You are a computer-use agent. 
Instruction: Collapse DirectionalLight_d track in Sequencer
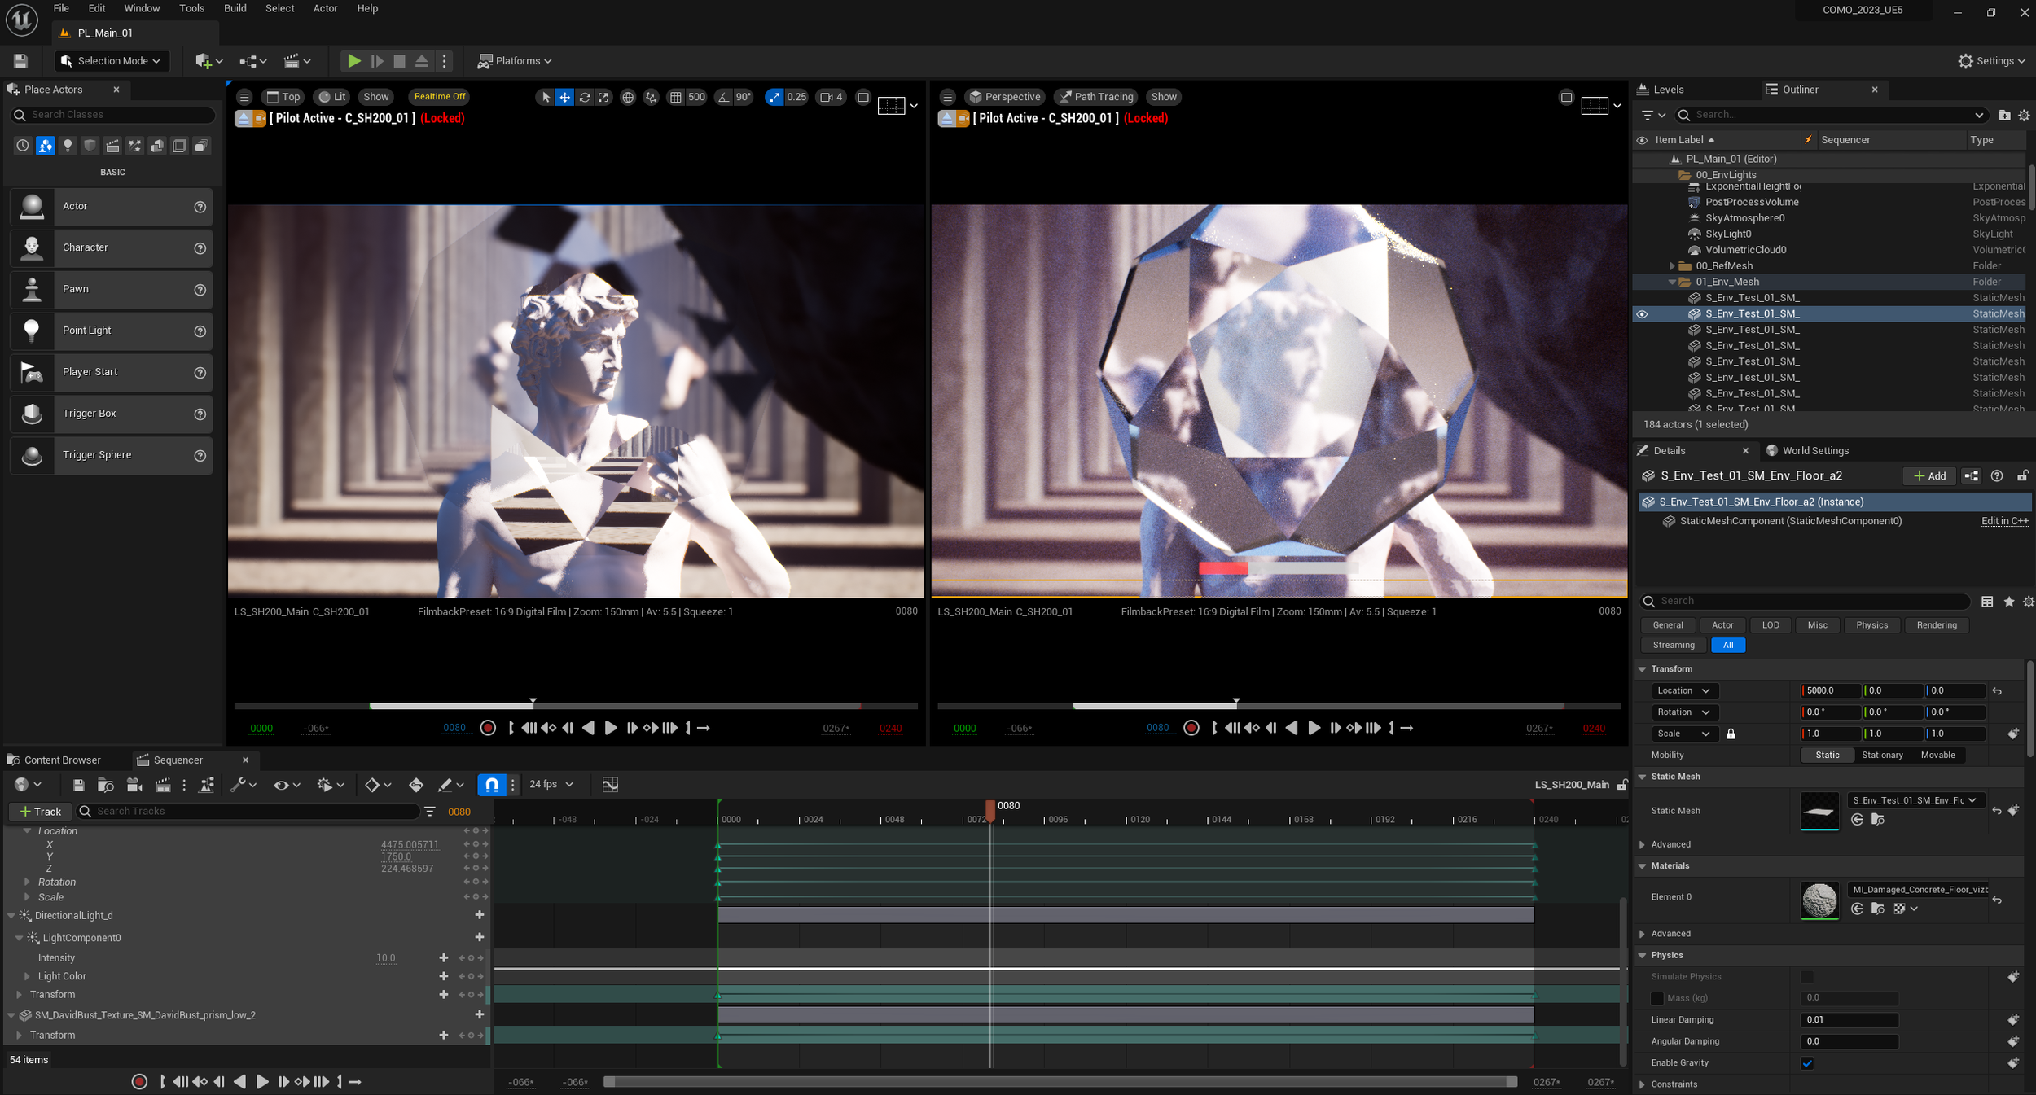pos(11,916)
